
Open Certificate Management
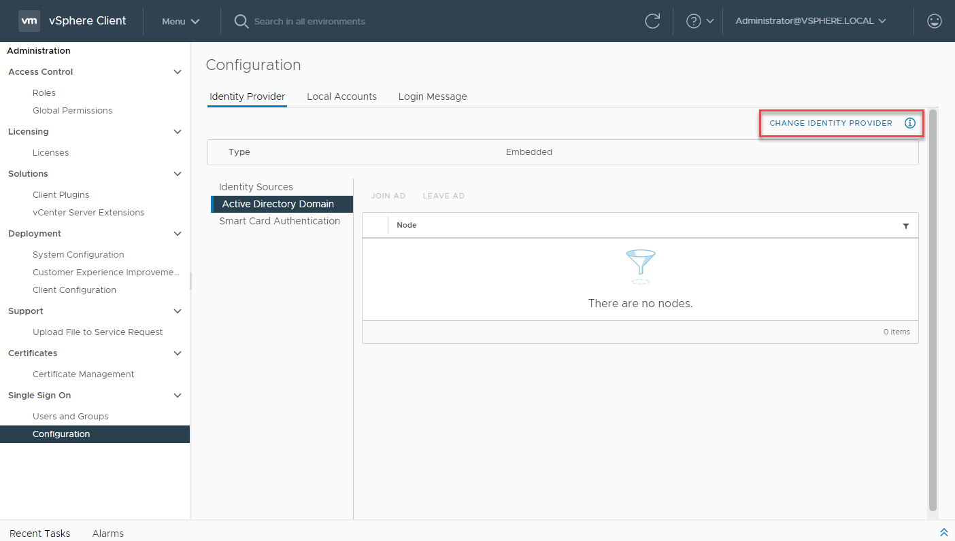(83, 374)
